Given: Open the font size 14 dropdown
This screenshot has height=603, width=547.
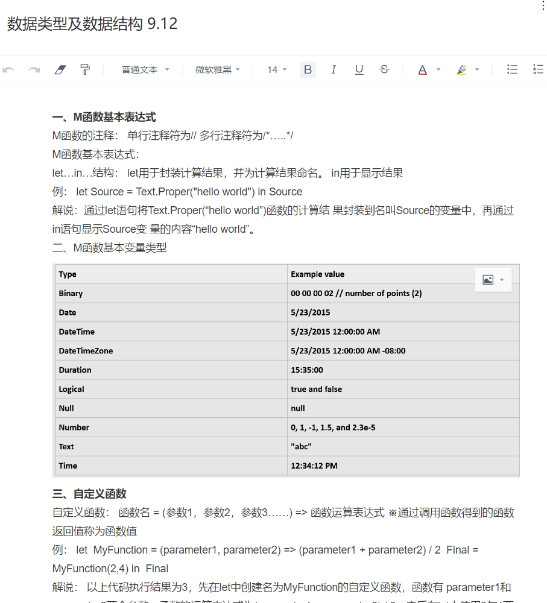Looking at the screenshot, I should 277,69.
